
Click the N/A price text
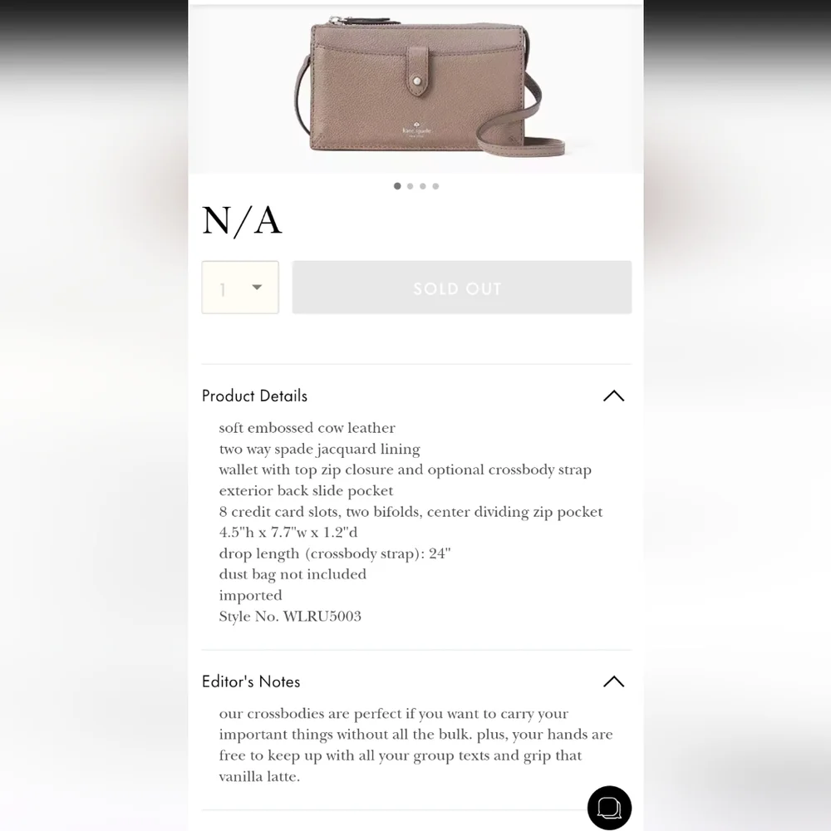point(242,220)
